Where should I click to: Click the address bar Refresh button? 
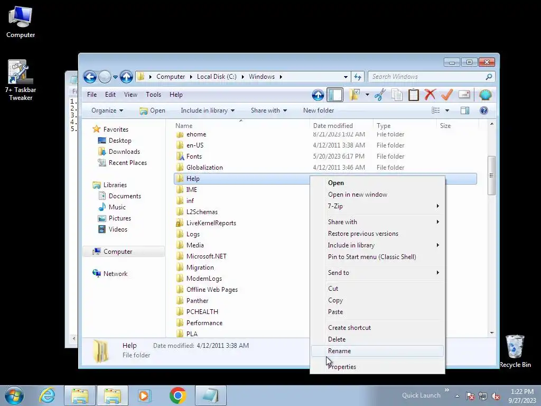click(x=358, y=77)
